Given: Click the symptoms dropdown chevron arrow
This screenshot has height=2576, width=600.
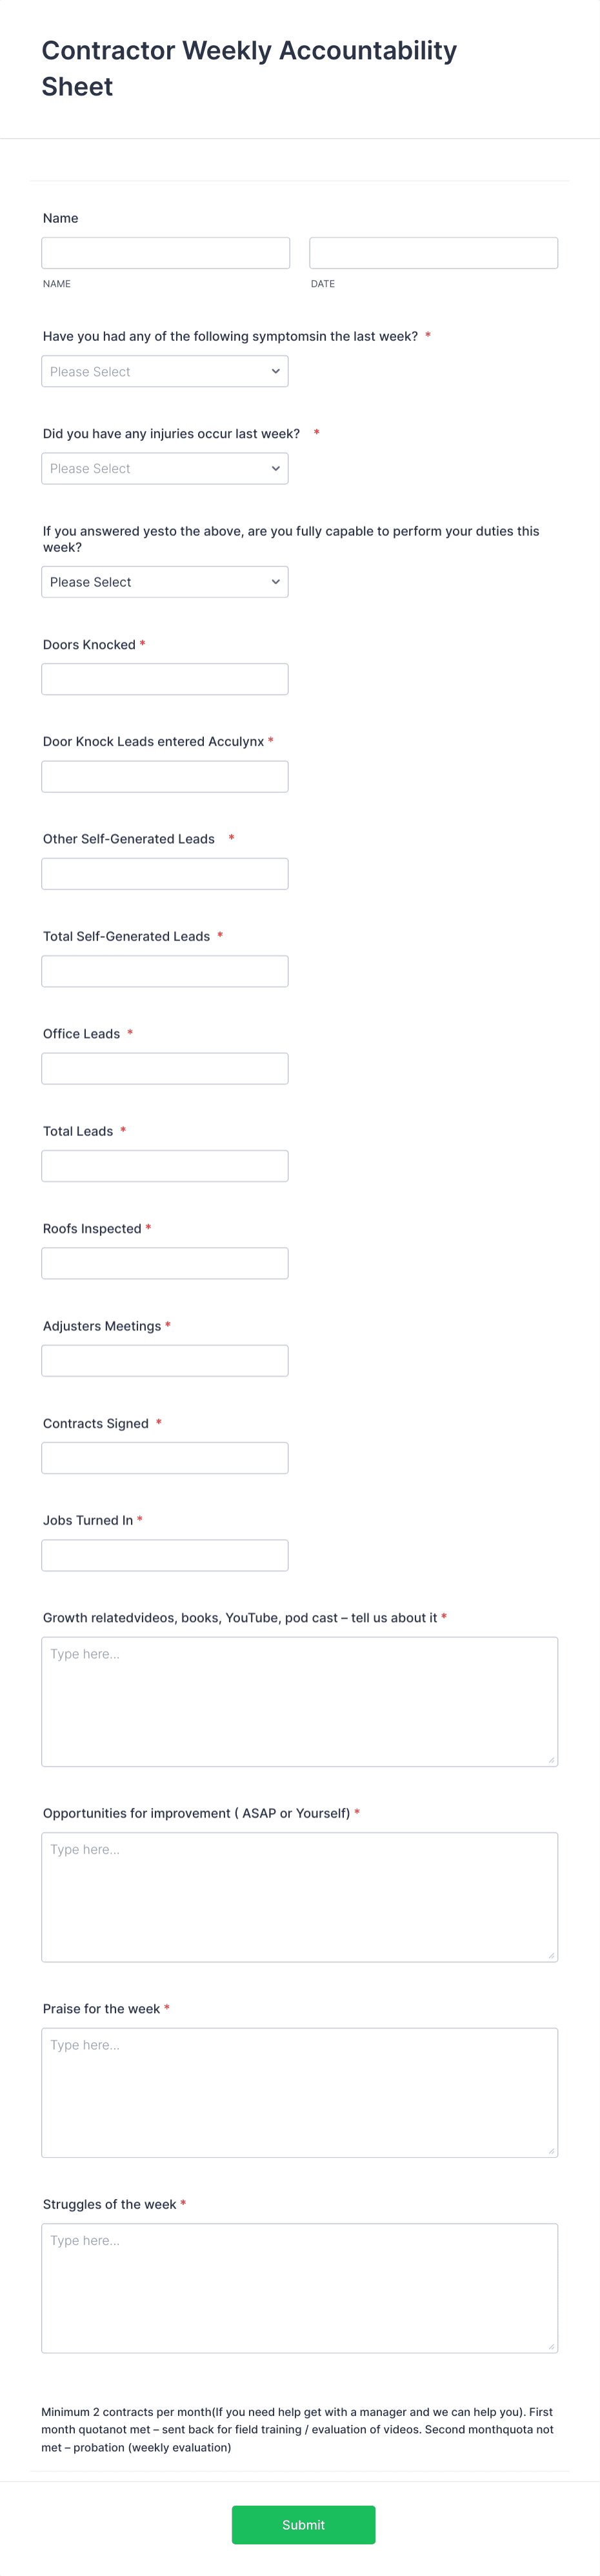Looking at the screenshot, I should [x=277, y=371].
